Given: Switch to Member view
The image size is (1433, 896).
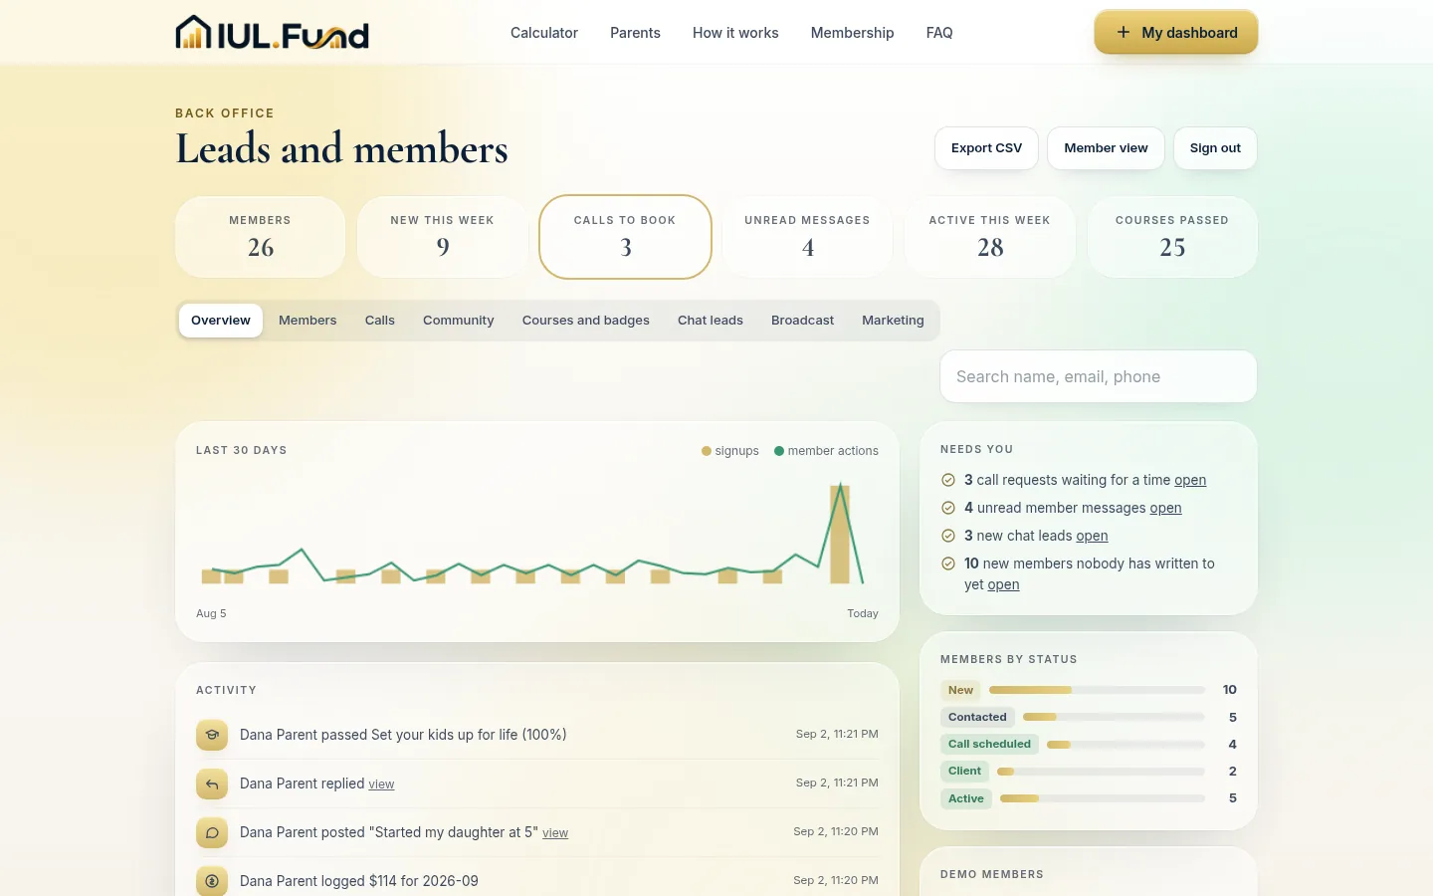Looking at the screenshot, I should pyautogui.click(x=1106, y=148).
